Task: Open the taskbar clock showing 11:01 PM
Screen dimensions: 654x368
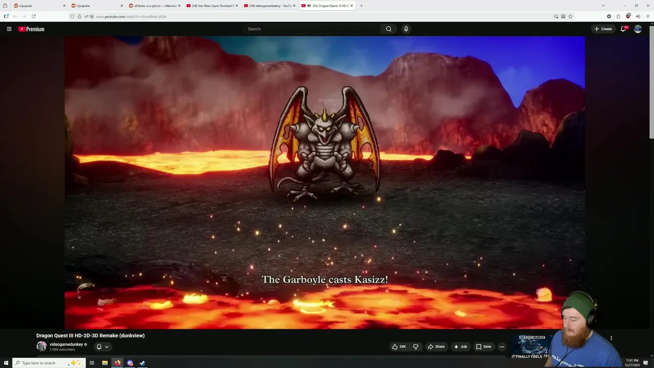Action: (x=632, y=363)
